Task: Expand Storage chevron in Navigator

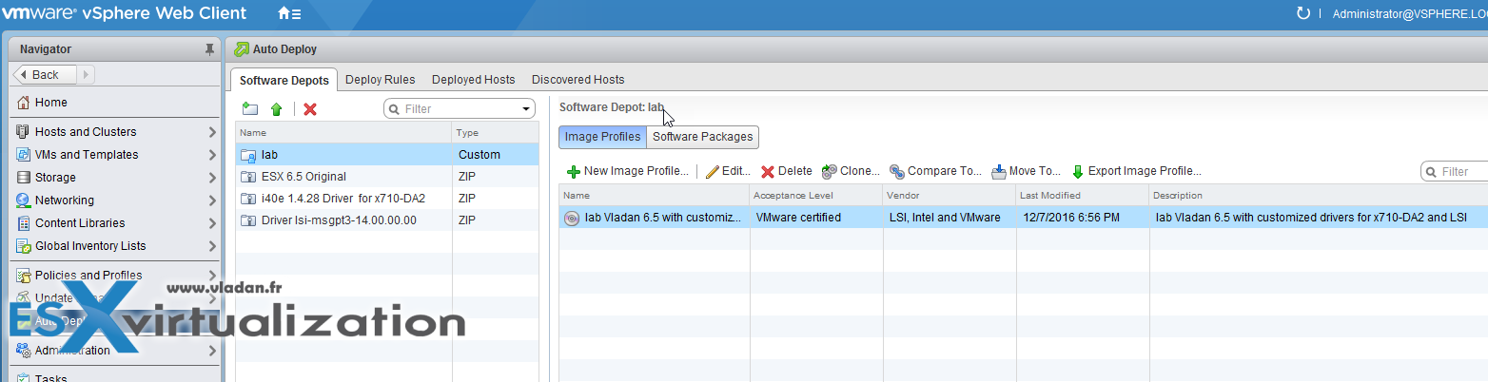Action: click(x=212, y=178)
